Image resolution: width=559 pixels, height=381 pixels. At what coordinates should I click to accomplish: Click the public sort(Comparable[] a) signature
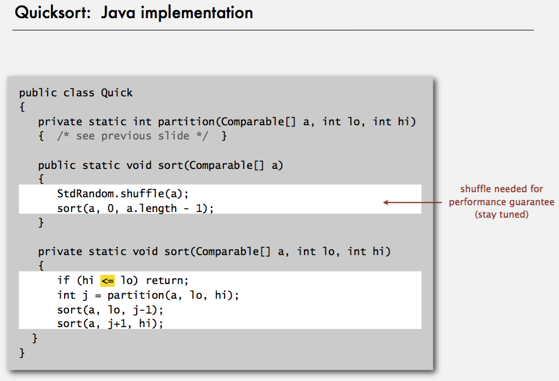click(x=160, y=165)
